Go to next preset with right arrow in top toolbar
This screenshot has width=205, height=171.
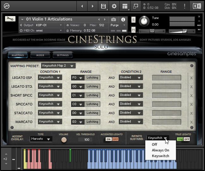click(93, 6)
